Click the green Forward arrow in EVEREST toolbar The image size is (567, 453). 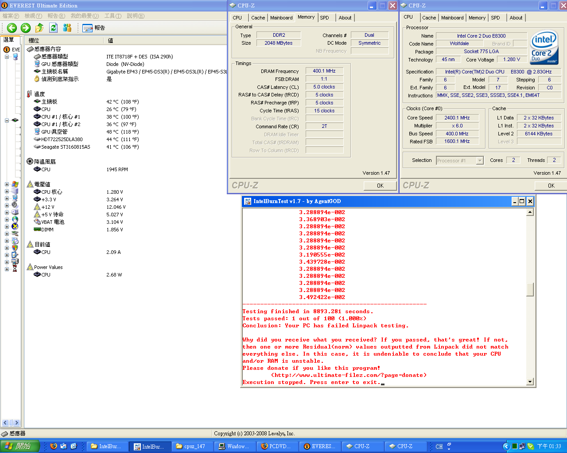pos(26,28)
